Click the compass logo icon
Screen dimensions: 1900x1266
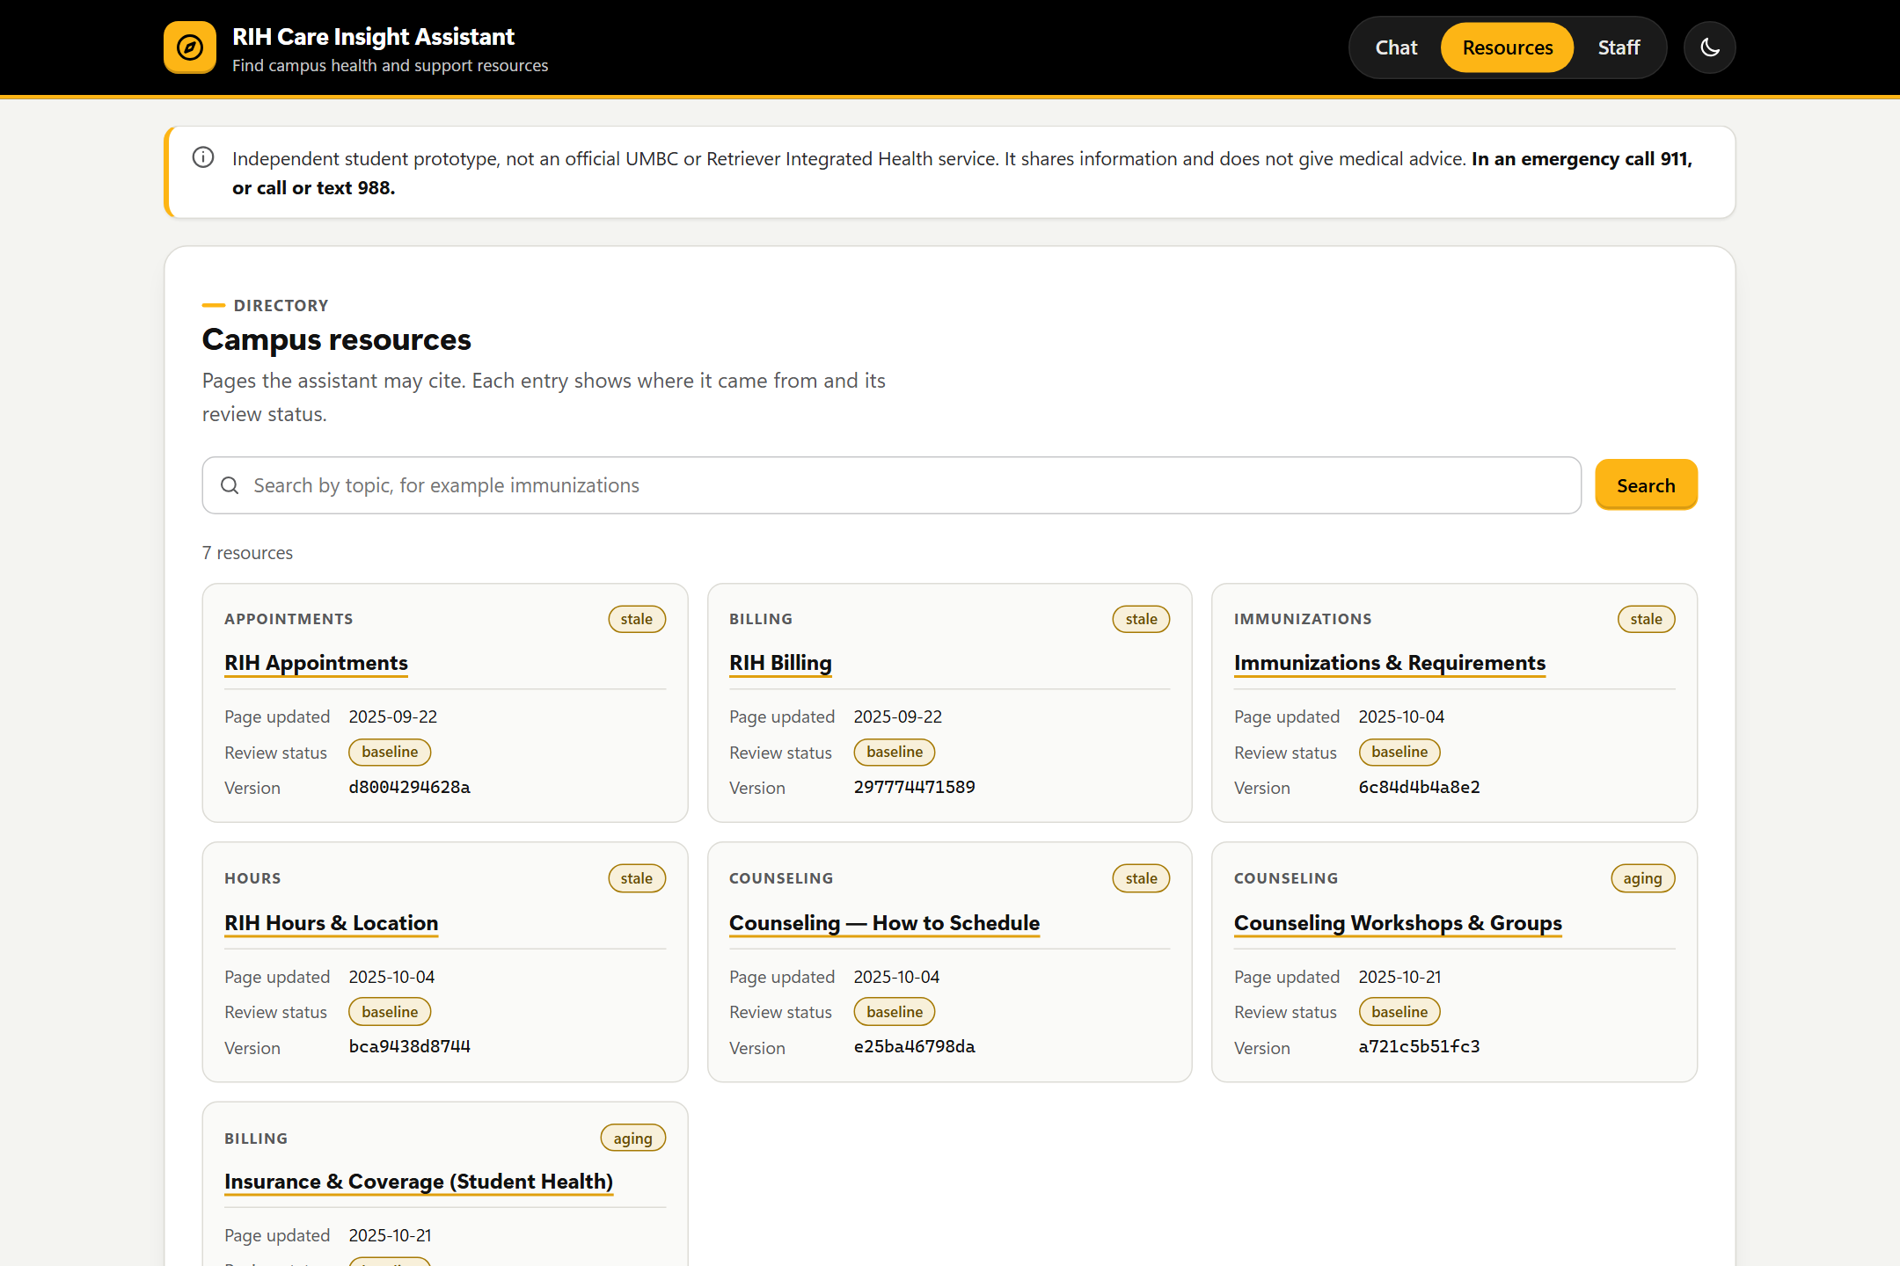(x=189, y=47)
